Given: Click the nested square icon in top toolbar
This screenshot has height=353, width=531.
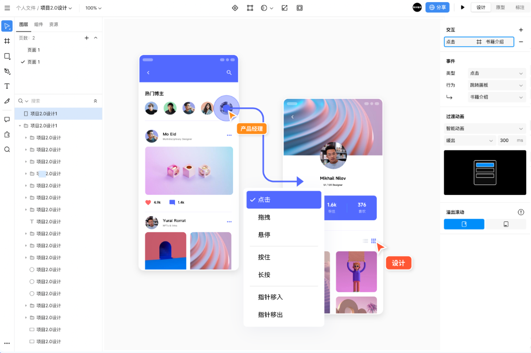Looking at the screenshot, I should 299,8.
